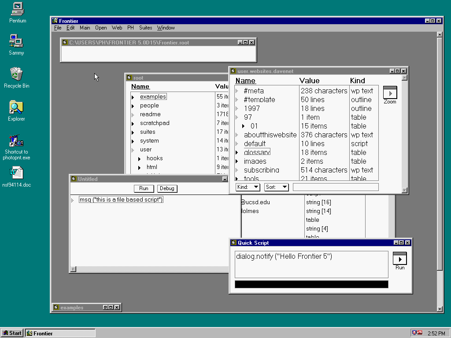Click the Run icon in Quick Script
The image size is (451, 338).
[x=399, y=259]
